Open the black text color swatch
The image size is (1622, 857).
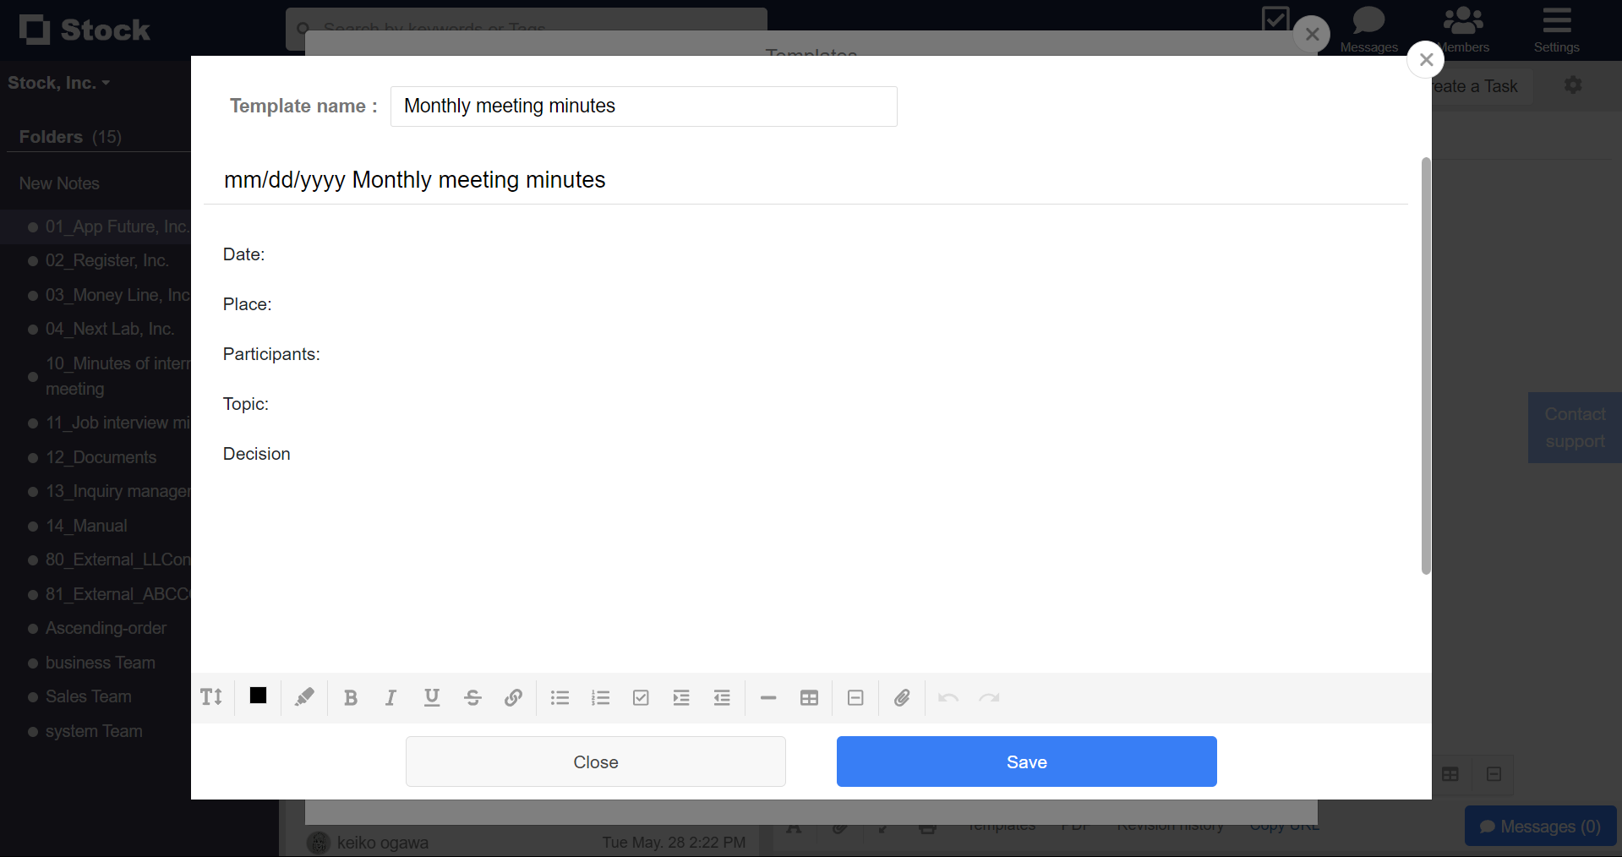[258, 696]
